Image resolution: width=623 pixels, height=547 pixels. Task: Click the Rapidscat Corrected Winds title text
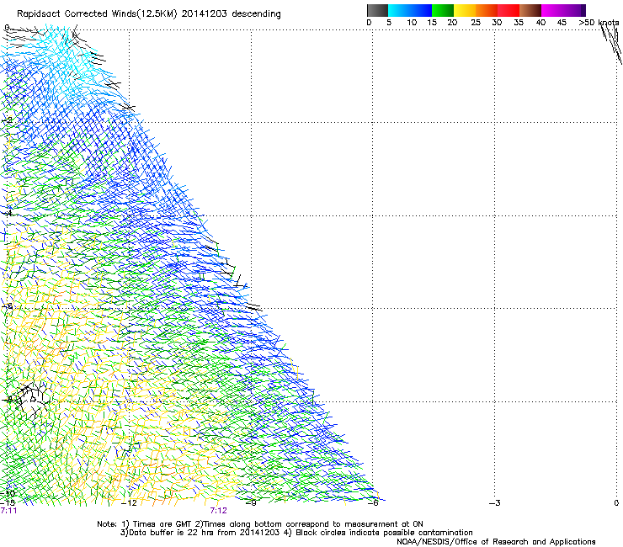pos(149,13)
